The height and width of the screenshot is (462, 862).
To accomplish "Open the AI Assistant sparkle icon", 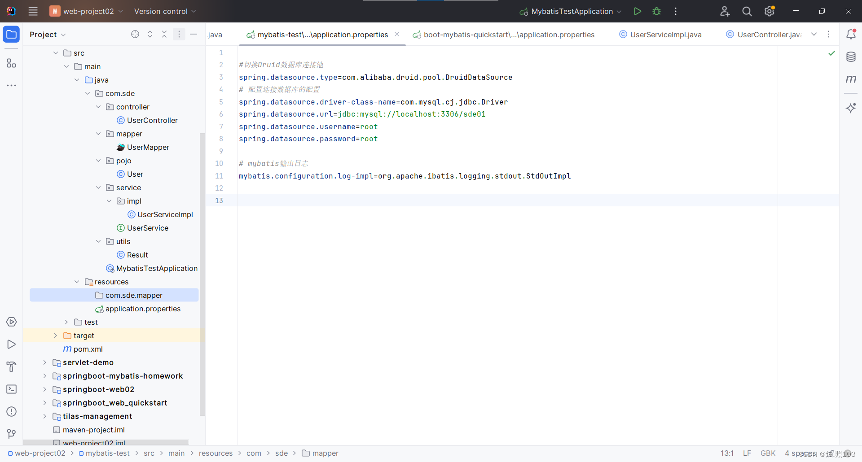I will pos(851,108).
